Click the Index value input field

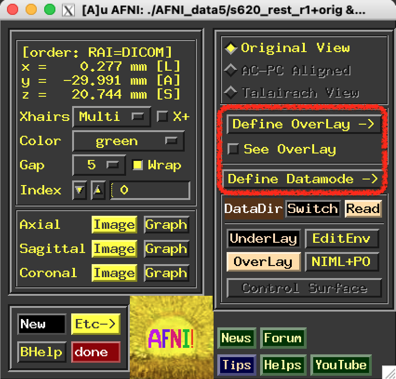click(150, 191)
